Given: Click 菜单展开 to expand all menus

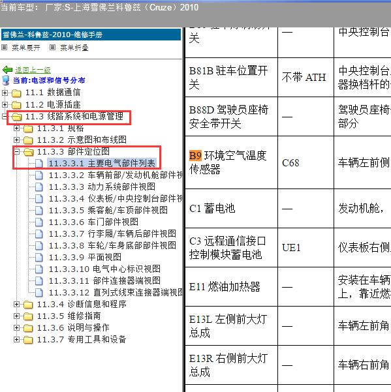Looking at the screenshot, I should (26, 48).
